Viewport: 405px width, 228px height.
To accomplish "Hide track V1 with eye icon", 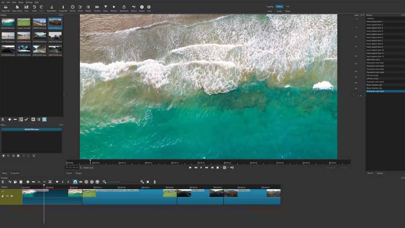I will (12, 196).
